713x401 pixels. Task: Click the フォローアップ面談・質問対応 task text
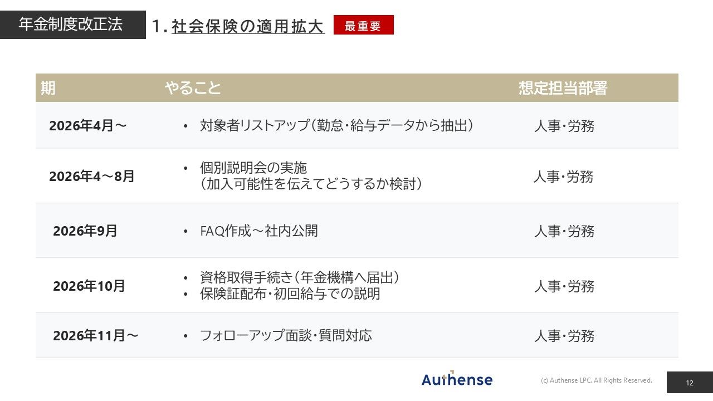(x=286, y=335)
